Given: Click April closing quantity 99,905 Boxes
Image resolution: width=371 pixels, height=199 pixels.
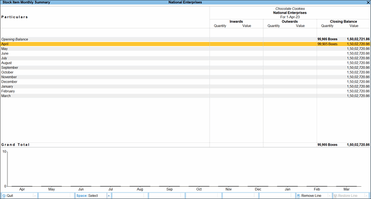Looking at the screenshot, I should (327, 44).
